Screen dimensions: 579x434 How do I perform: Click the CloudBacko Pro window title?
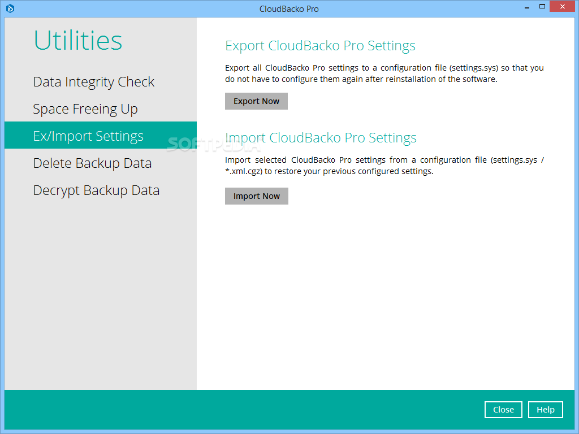pyautogui.click(x=289, y=9)
